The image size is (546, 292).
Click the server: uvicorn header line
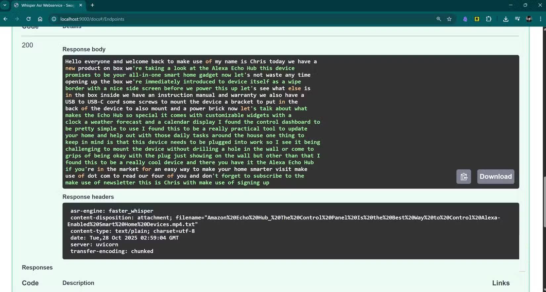click(x=94, y=245)
